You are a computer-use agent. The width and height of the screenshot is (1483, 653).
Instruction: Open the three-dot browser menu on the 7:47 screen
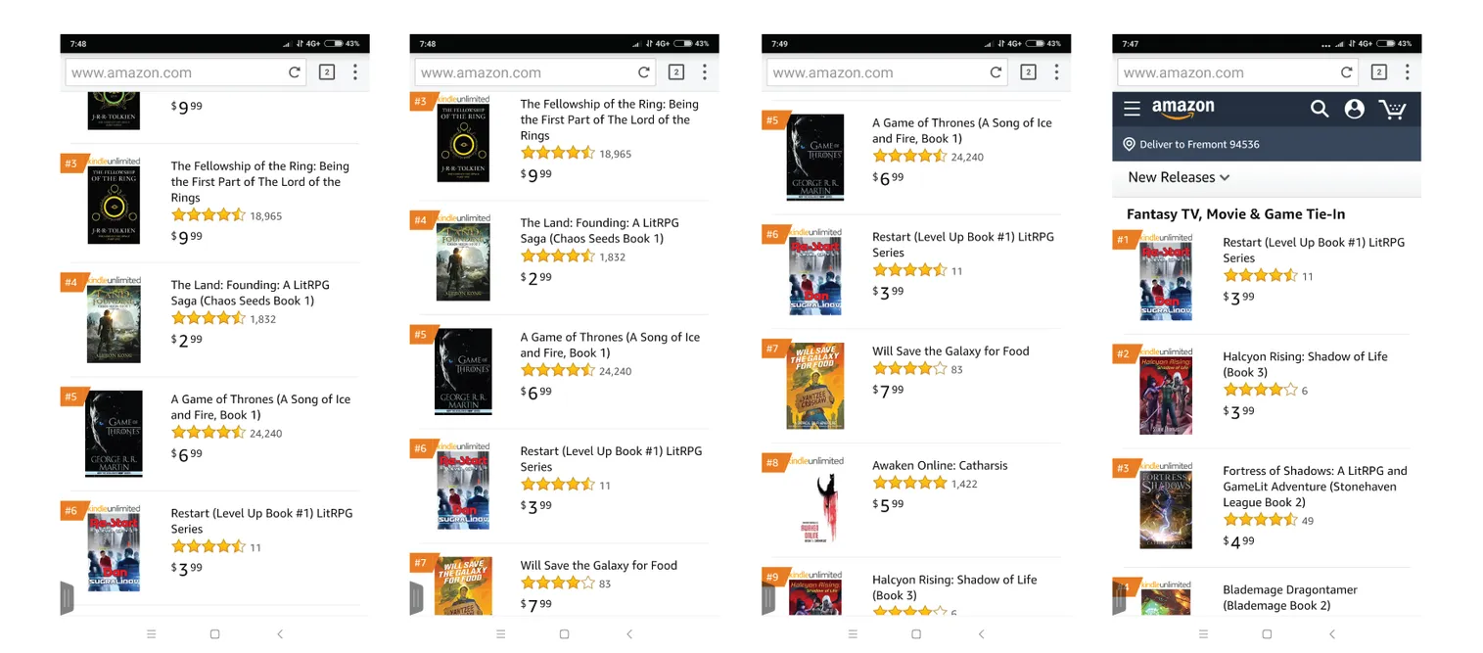pyautogui.click(x=1407, y=72)
